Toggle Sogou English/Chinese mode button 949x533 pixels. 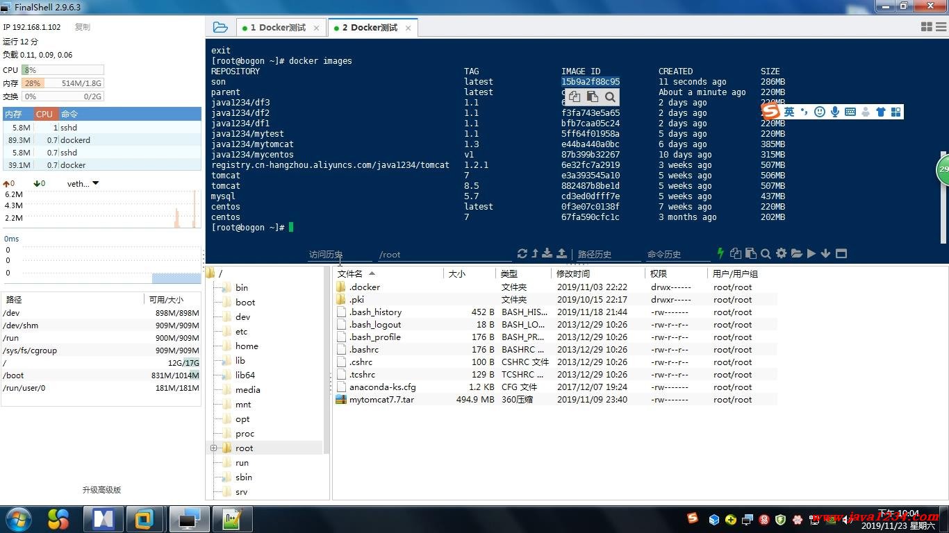(789, 112)
